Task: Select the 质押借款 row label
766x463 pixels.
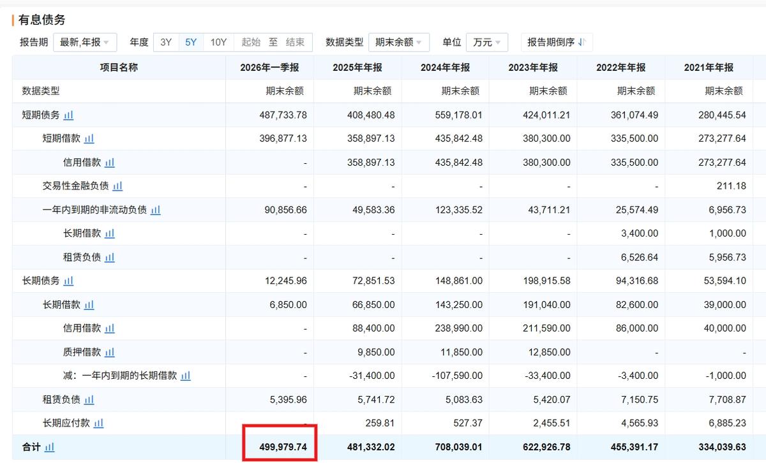Action: [x=82, y=352]
